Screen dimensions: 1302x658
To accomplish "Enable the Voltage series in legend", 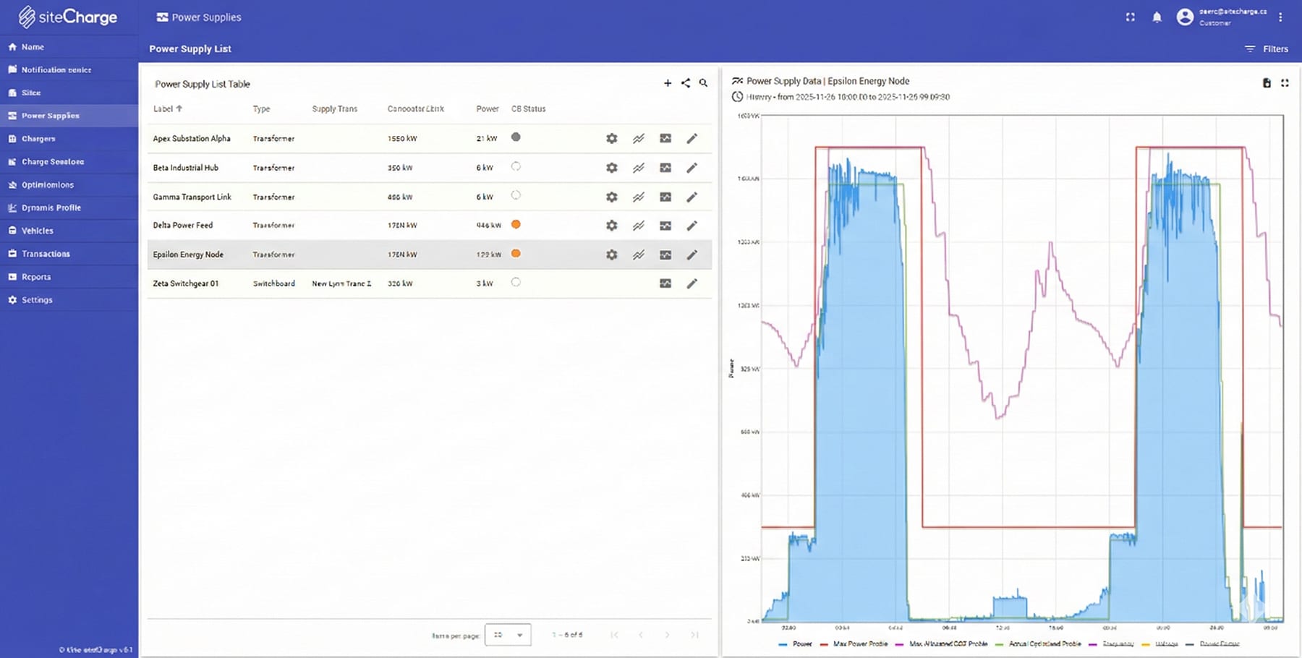I will point(1160,644).
